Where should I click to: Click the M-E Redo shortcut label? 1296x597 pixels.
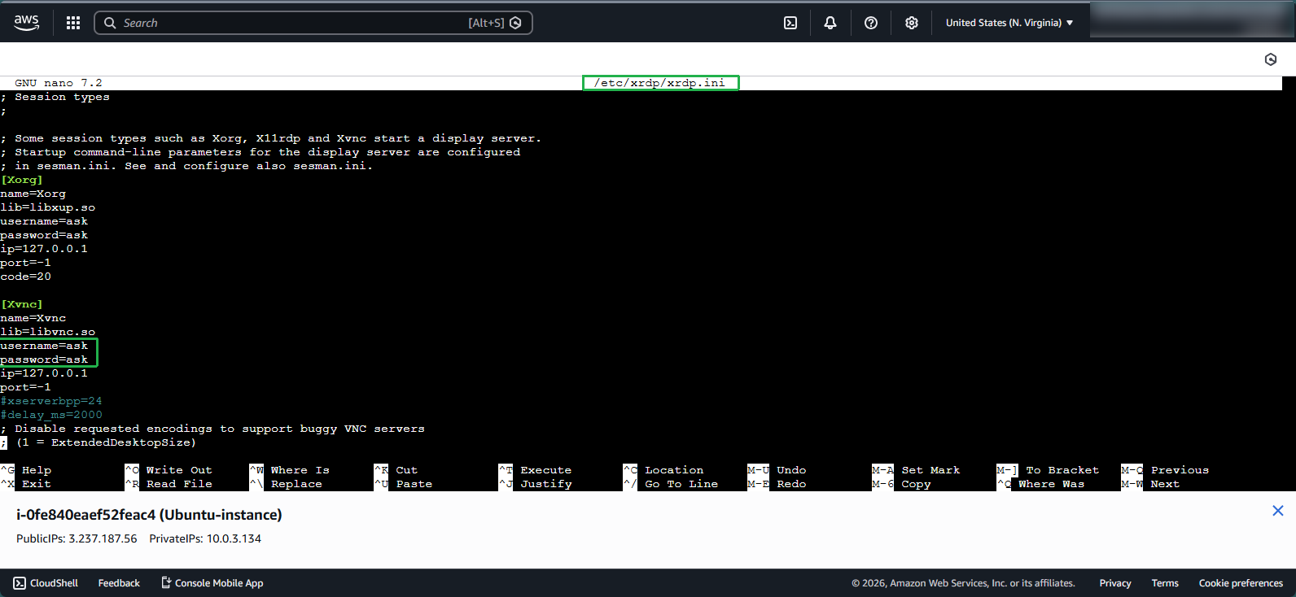[777, 484]
